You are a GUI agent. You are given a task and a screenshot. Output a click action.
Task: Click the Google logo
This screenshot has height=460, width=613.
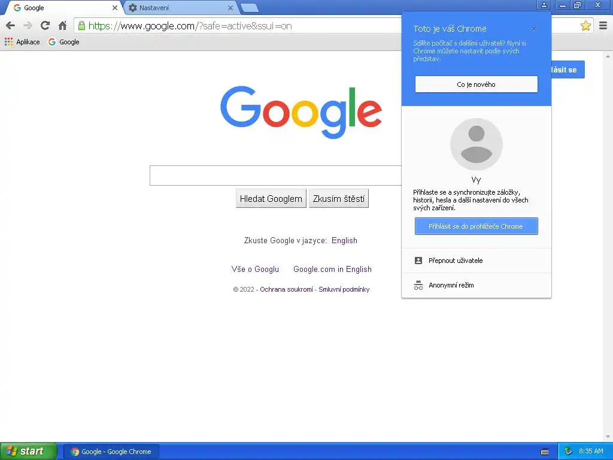click(x=301, y=112)
